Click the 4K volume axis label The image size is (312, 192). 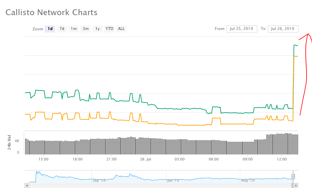(x=17, y=141)
